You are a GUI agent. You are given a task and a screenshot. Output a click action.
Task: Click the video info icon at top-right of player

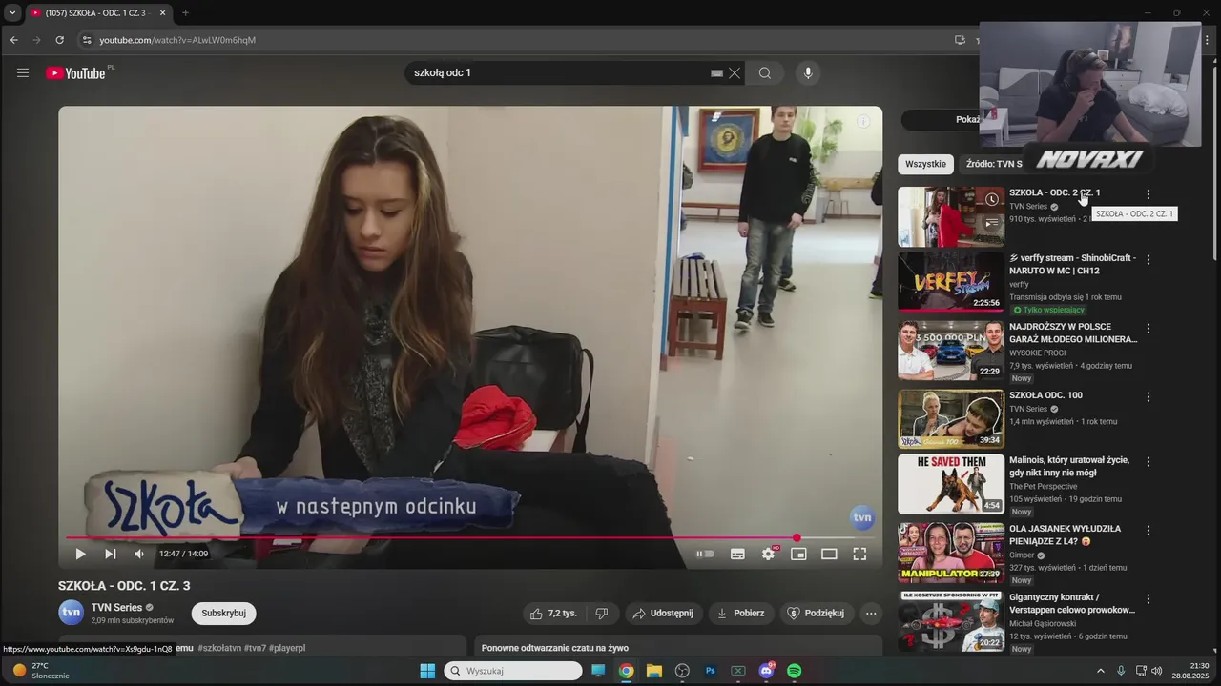(863, 122)
